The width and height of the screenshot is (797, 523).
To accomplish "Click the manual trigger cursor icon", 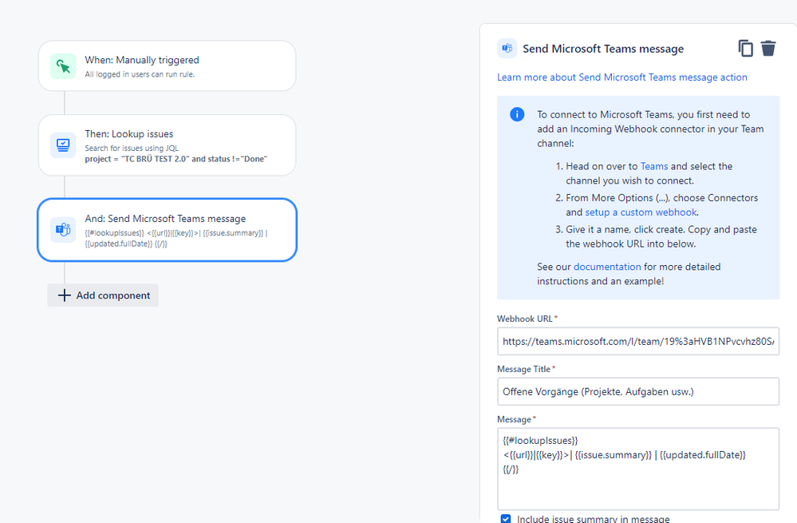I will tap(63, 66).
